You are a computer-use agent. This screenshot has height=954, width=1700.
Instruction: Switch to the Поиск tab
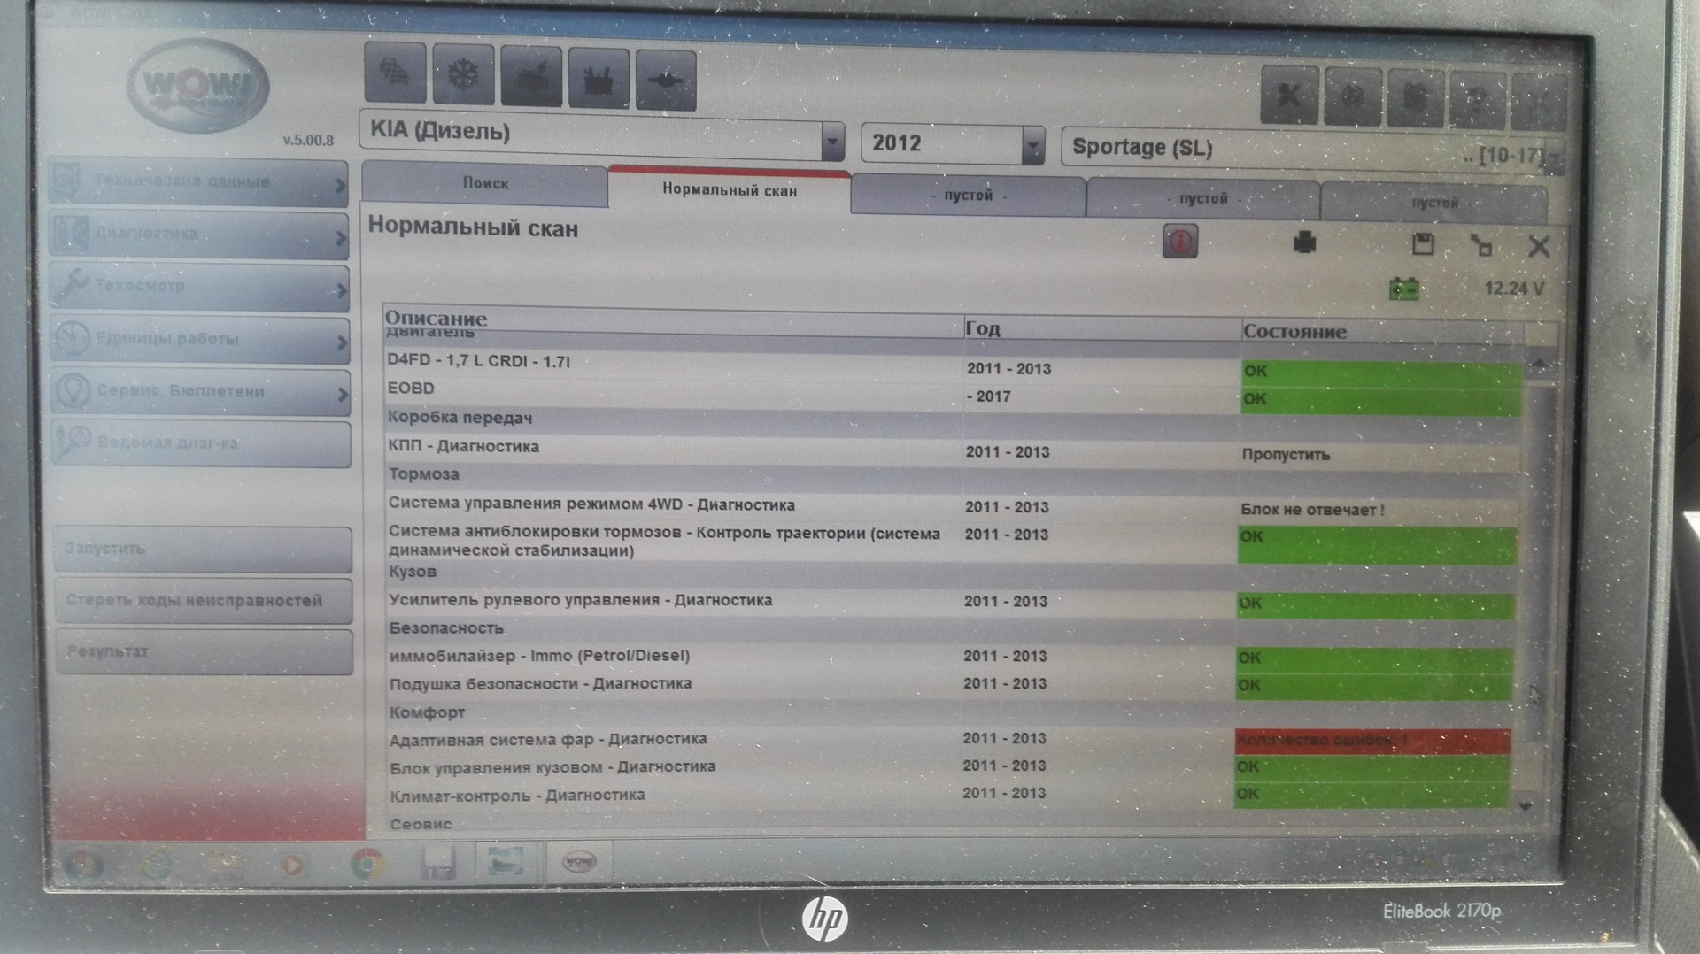[x=485, y=183]
